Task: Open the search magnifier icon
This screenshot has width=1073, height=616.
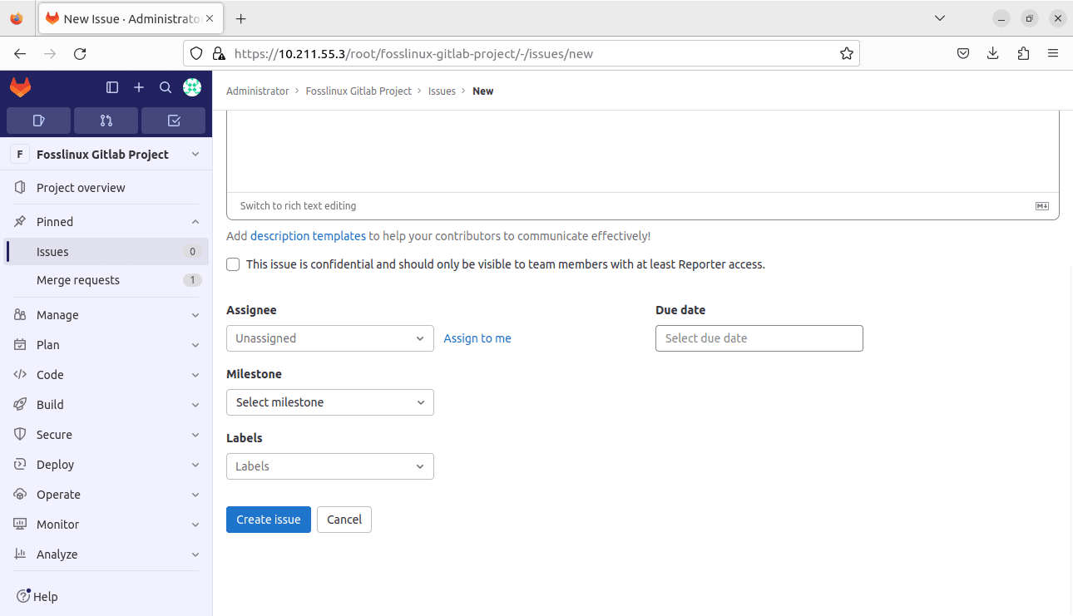Action: (x=166, y=87)
